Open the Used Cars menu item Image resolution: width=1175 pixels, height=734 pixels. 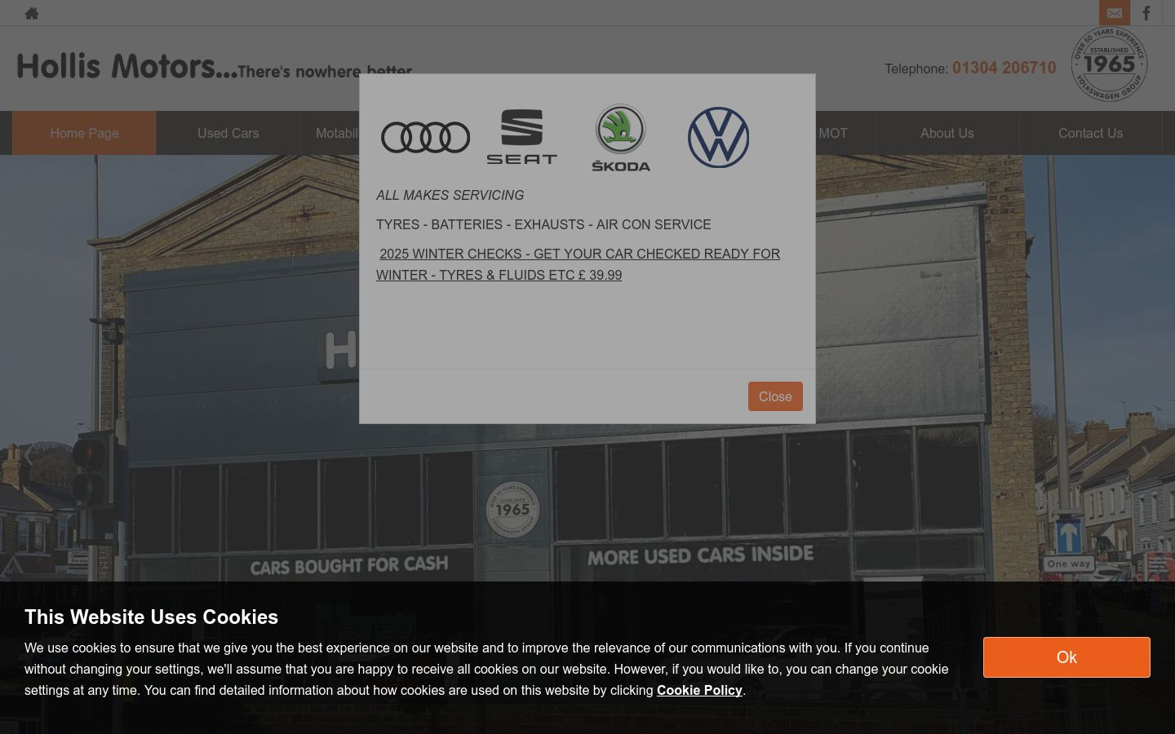(x=228, y=133)
